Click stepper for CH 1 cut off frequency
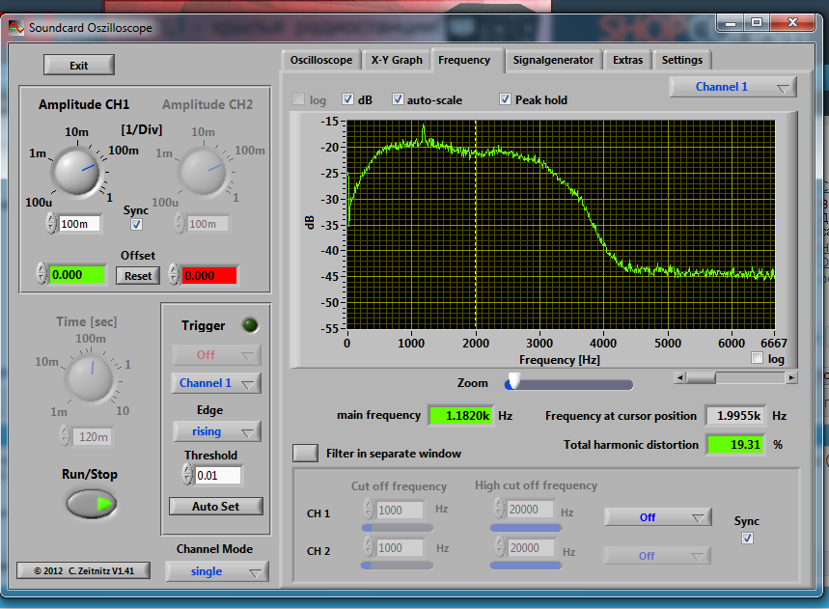 point(369,509)
